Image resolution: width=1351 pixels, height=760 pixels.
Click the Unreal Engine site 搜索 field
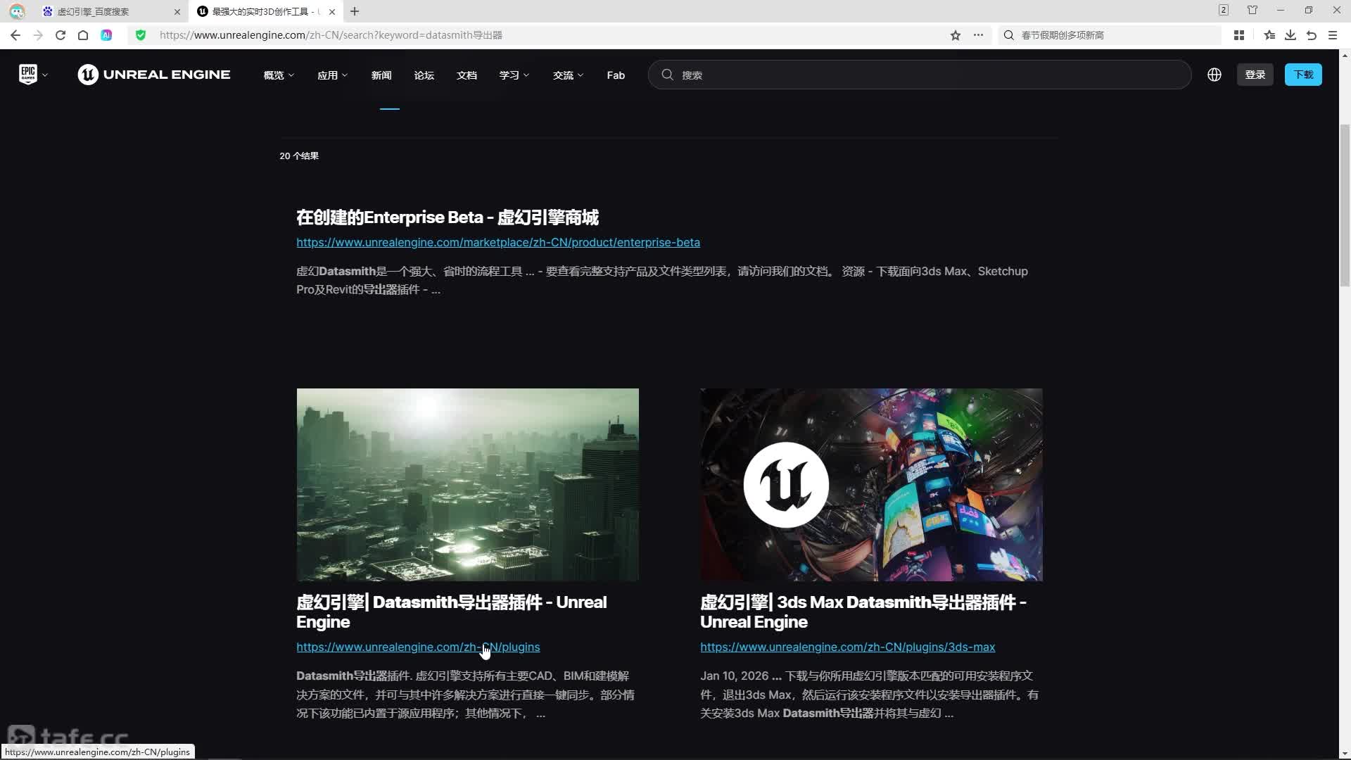(920, 75)
